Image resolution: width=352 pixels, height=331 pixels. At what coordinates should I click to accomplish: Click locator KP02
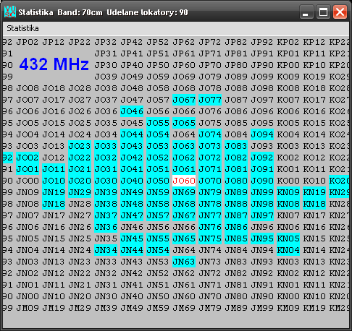tap(288, 42)
